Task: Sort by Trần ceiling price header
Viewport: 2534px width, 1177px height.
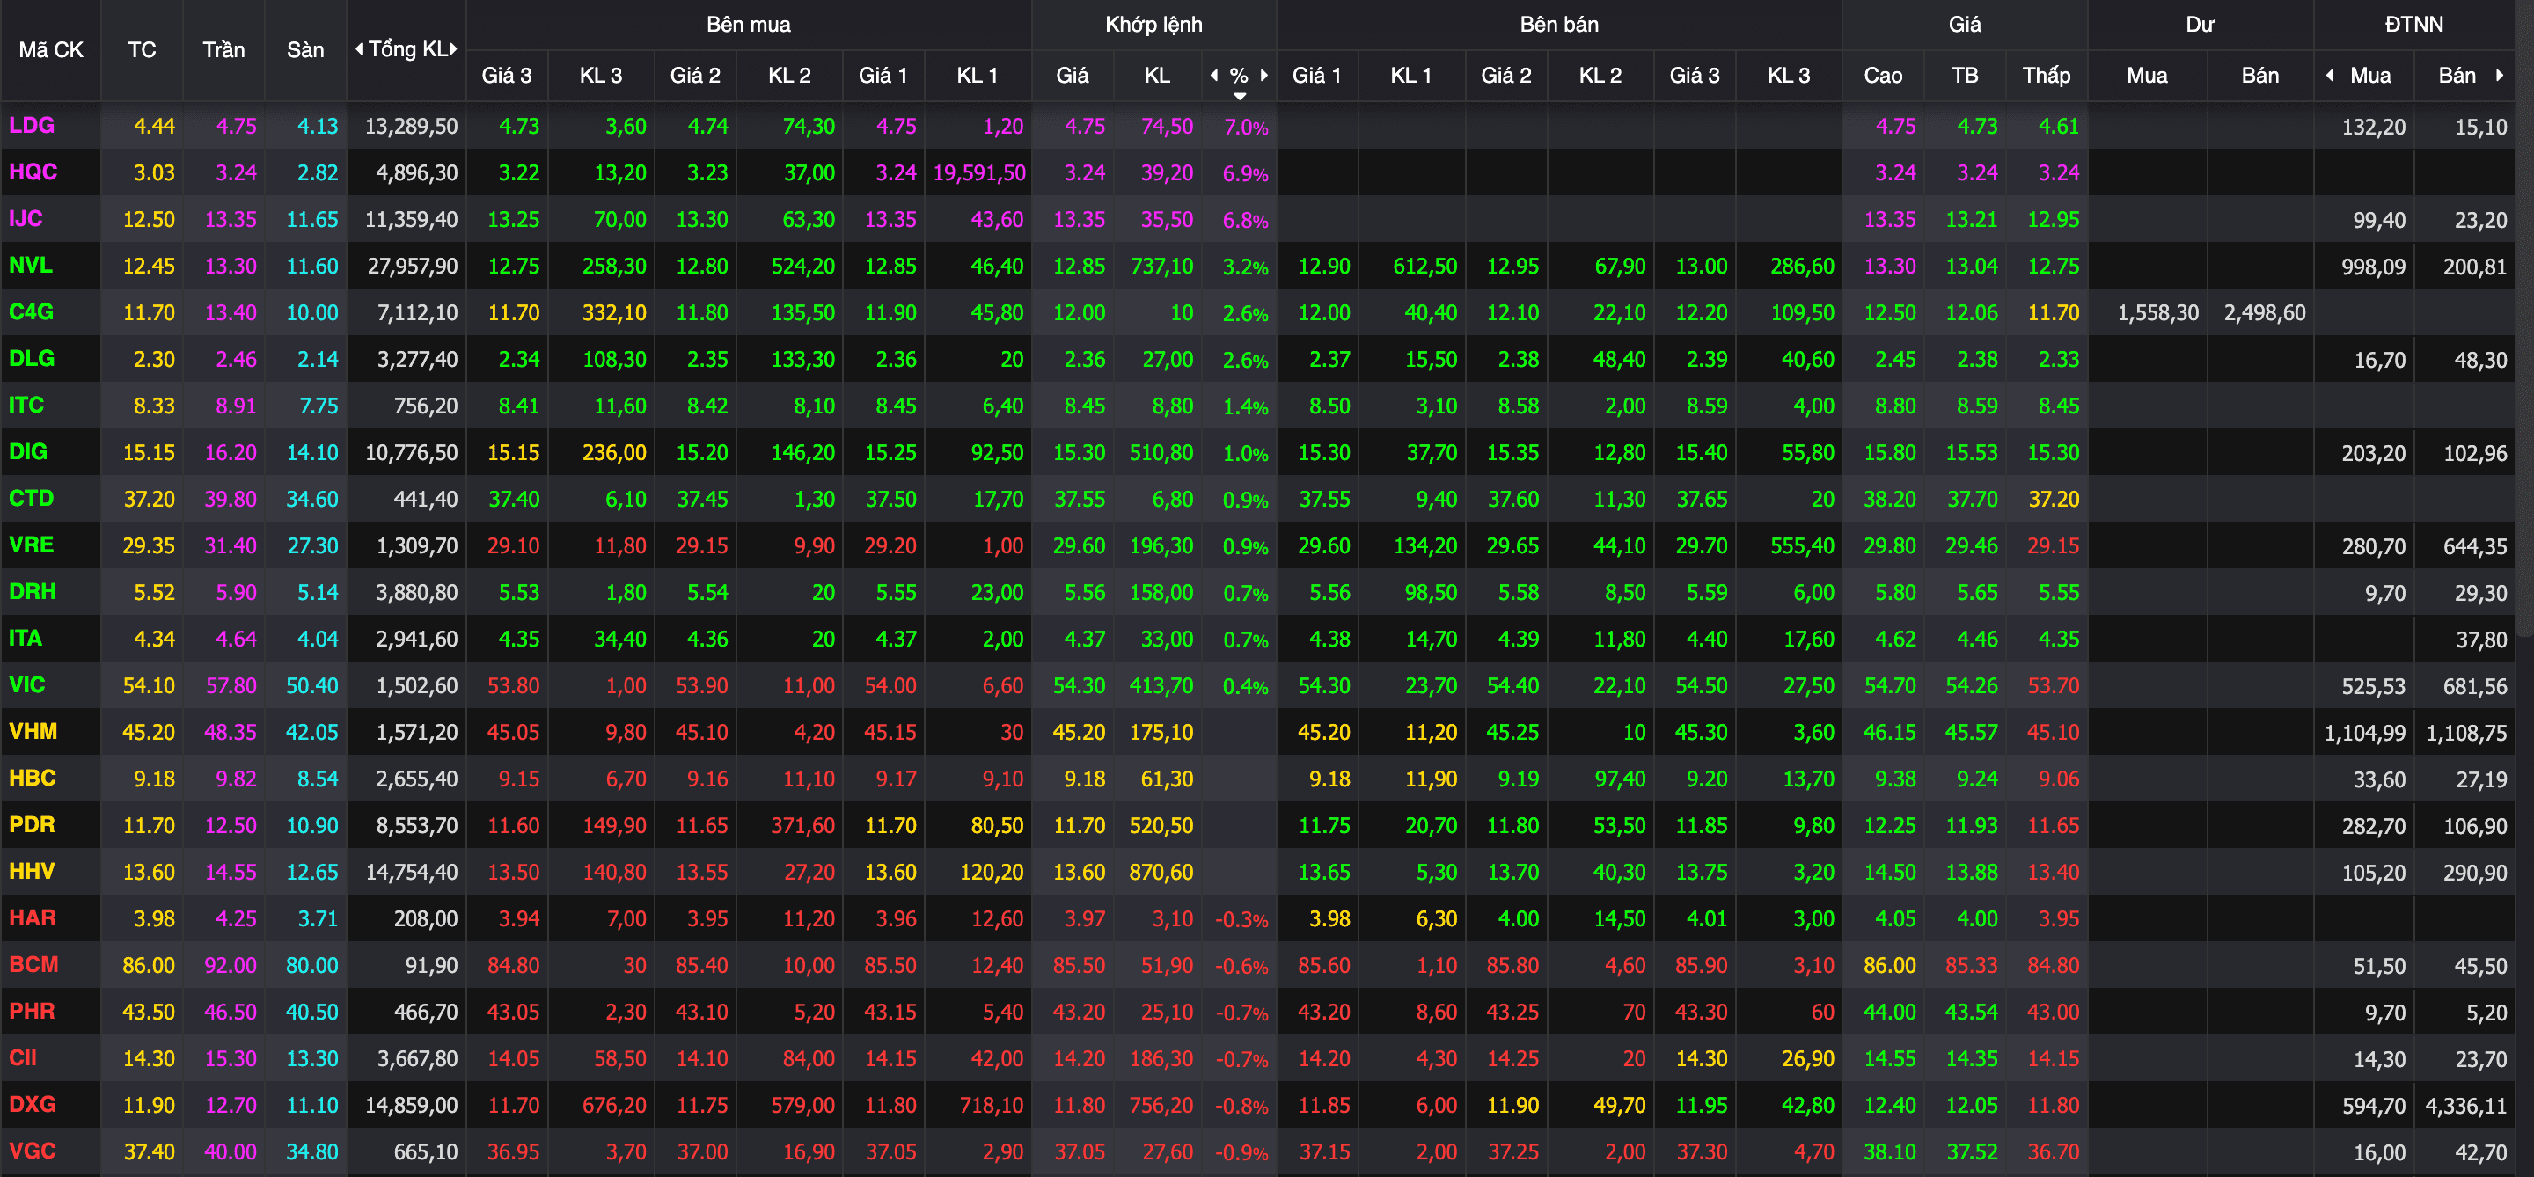Action: (x=223, y=50)
